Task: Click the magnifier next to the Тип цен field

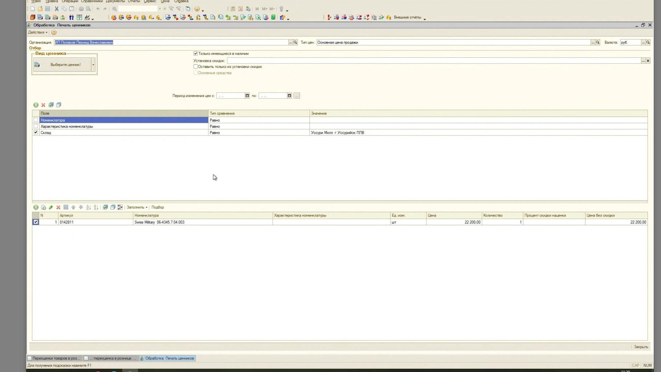Action: point(597,43)
